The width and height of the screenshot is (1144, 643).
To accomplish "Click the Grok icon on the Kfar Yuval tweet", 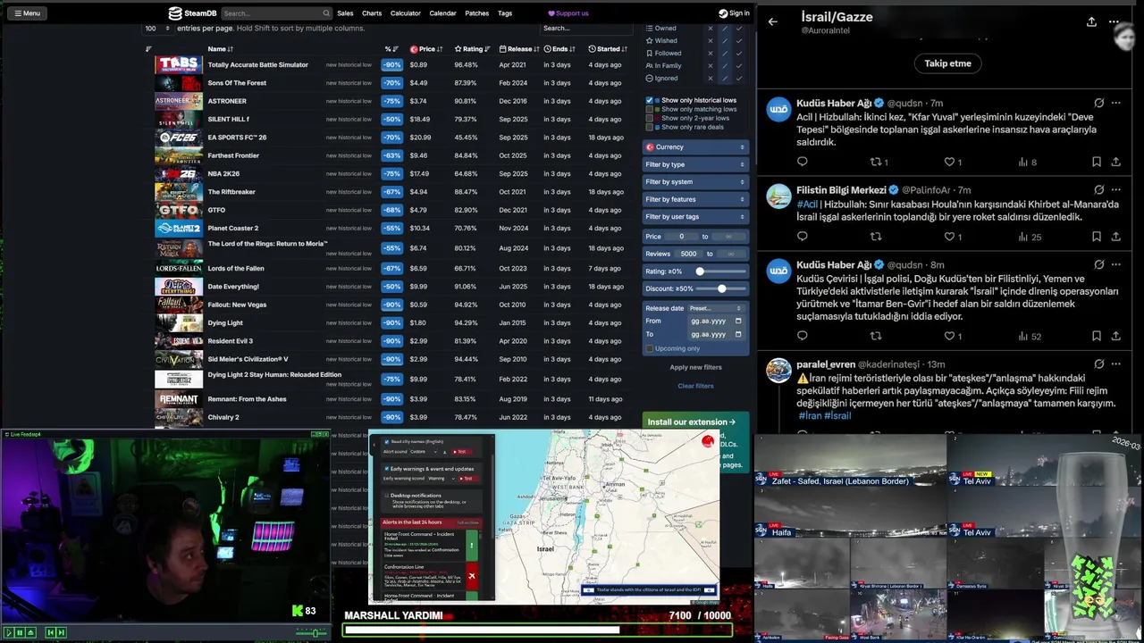I will tap(1099, 103).
